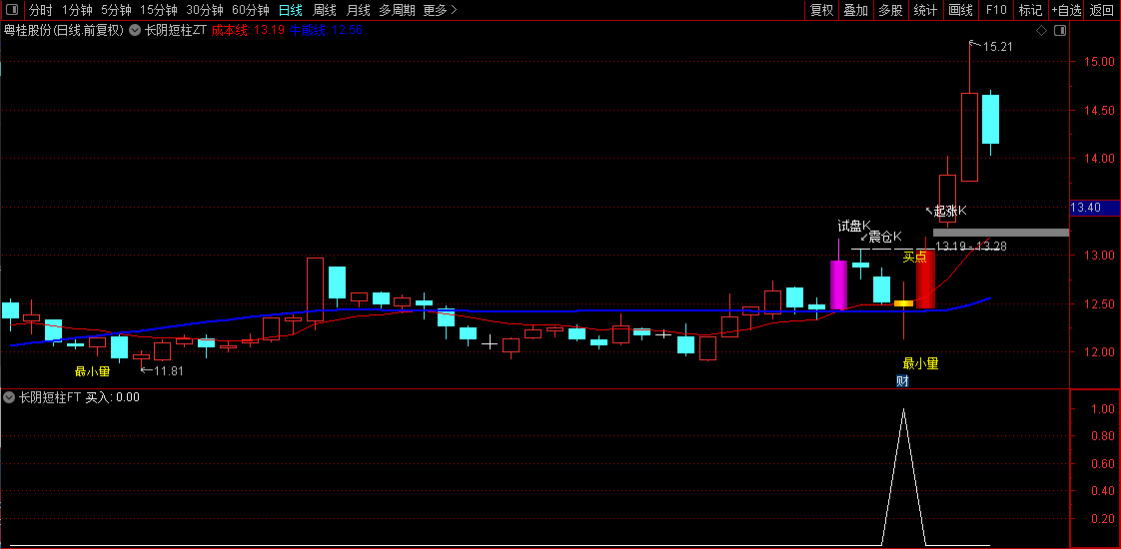Open indicator dropdown beside 长阴短柱ZT

tap(135, 31)
